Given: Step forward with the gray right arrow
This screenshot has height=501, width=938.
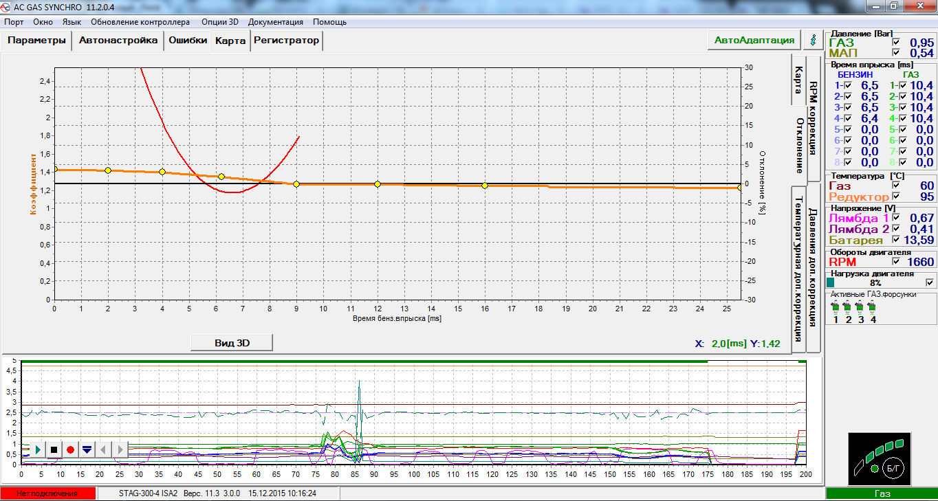Looking at the screenshot, I should (120, 449).
